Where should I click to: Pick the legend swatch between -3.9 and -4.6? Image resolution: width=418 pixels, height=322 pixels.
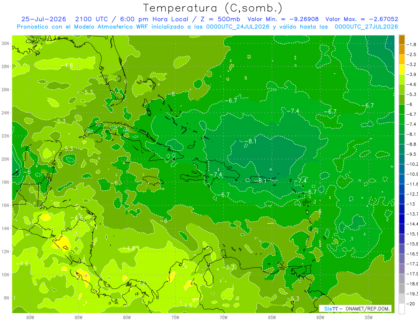[x=402, y=79]
